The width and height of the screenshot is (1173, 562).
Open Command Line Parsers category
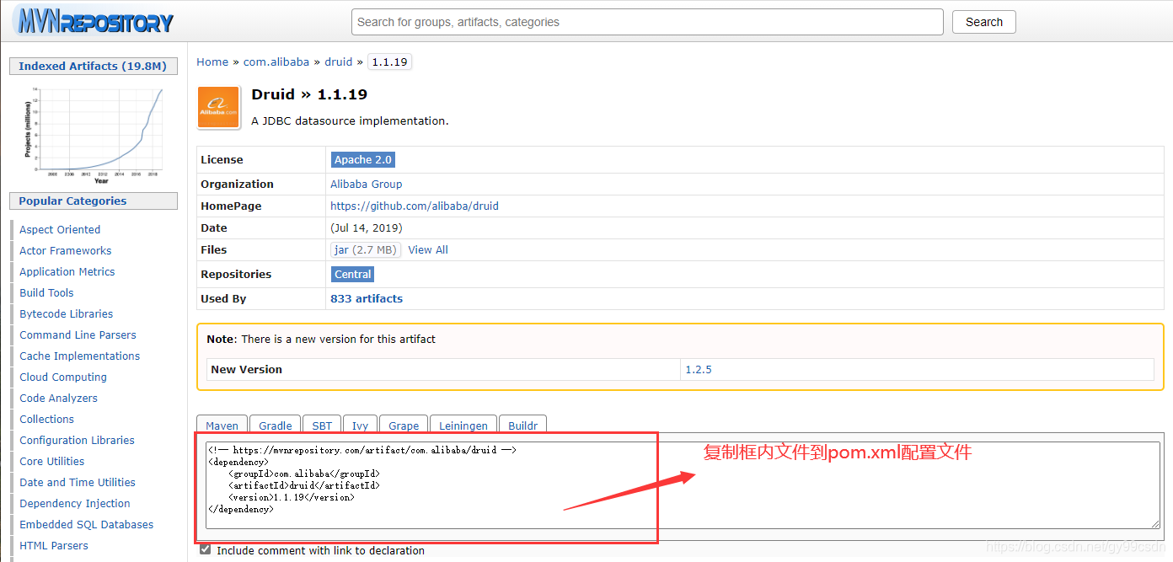point(78,335)
